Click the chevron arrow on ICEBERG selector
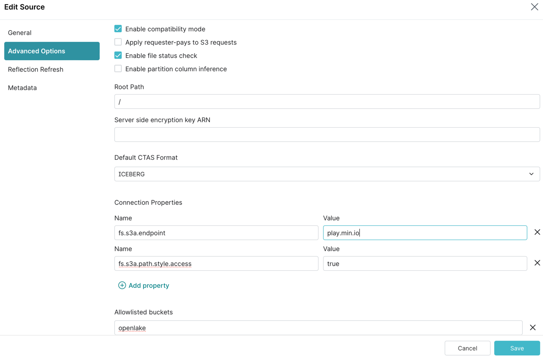The width and height of the screenshot is (543, 359). click(531, 174)
